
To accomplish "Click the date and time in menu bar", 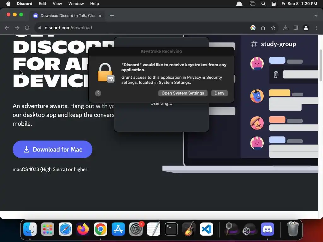I will [299, 4].
